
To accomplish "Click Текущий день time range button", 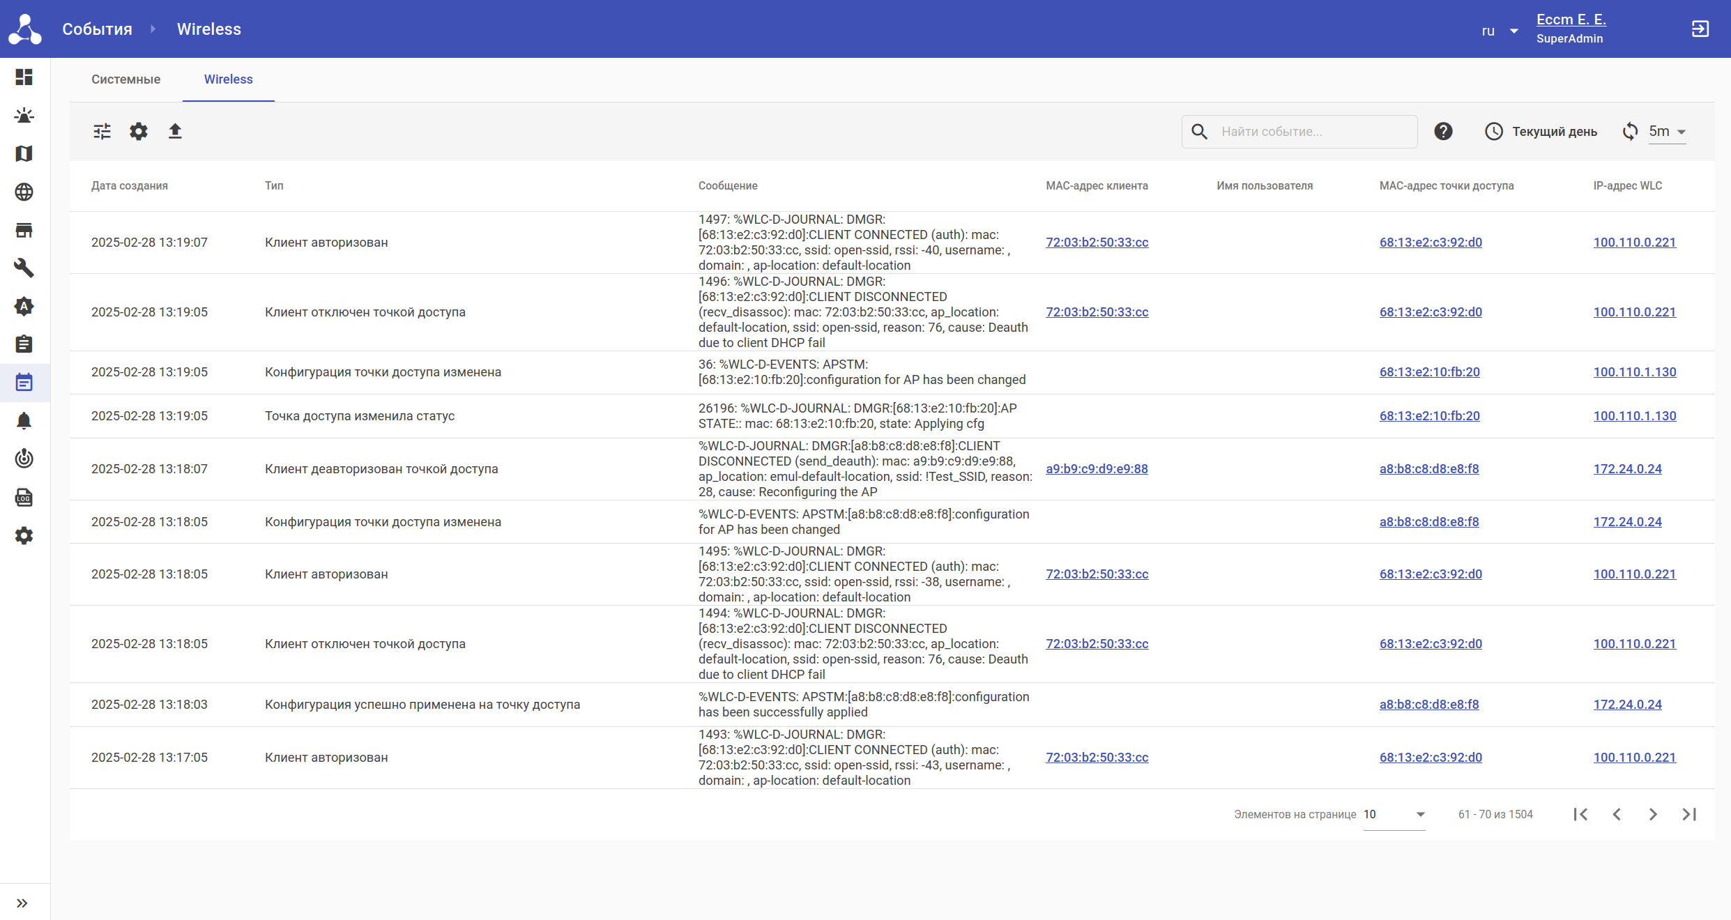I will coord(1541,131).
